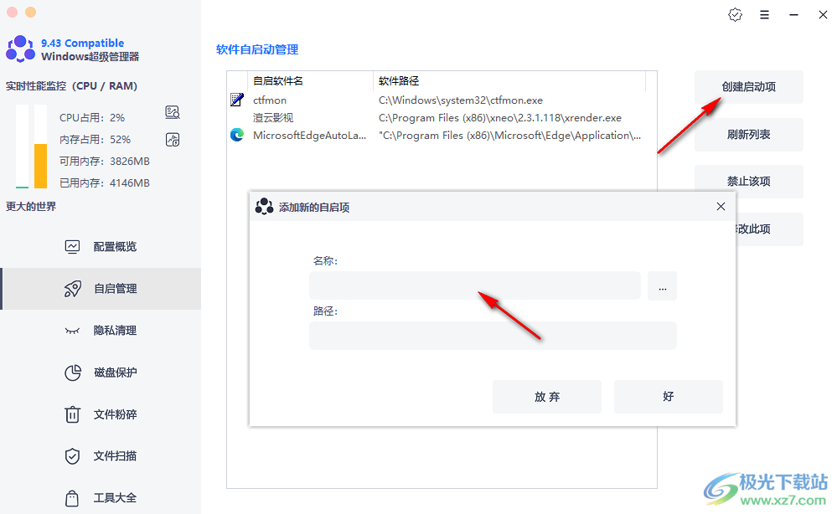
Task: Open the 文件粉碎 tool
Action: coord(101,414)
